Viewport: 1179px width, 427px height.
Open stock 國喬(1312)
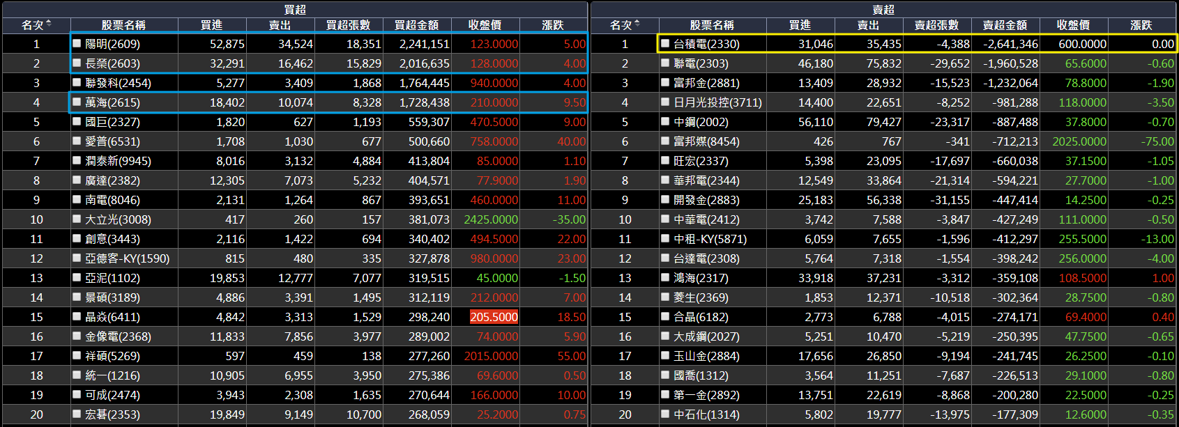point(701,375)
